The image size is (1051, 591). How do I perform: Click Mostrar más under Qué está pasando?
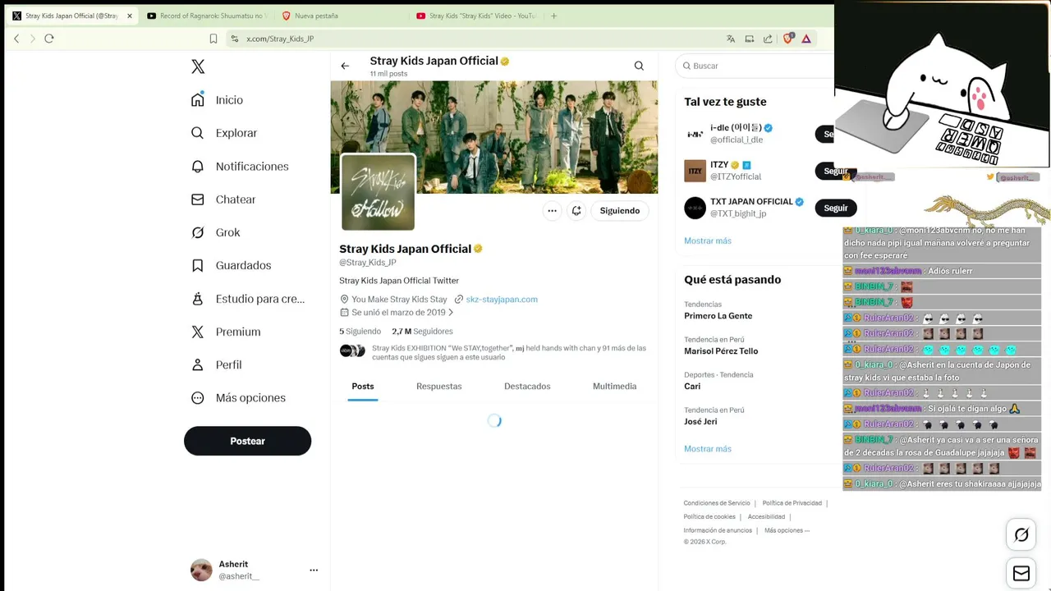pos(708,449)
